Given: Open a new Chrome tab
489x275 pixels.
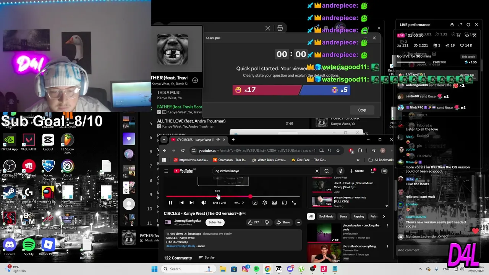Looking at the screenshot, I should pyautogui.click(x=233, y=139).
